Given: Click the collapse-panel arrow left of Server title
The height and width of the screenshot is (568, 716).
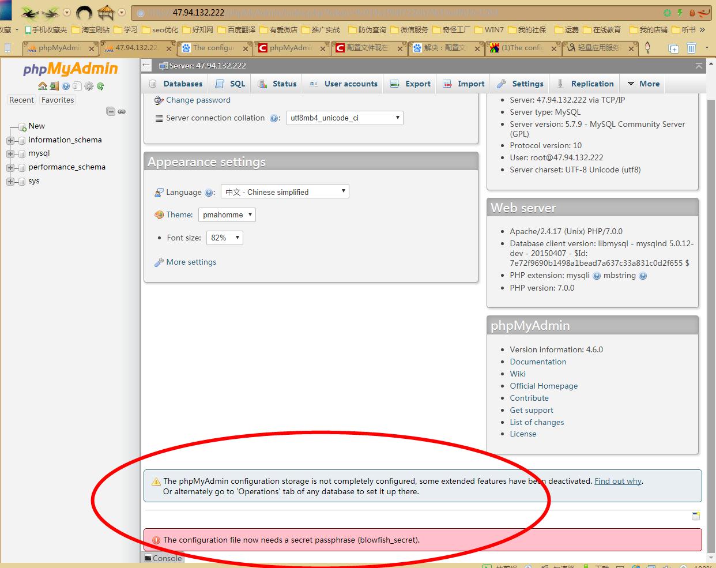Looking at the screenshot, I should coord(146,66).
